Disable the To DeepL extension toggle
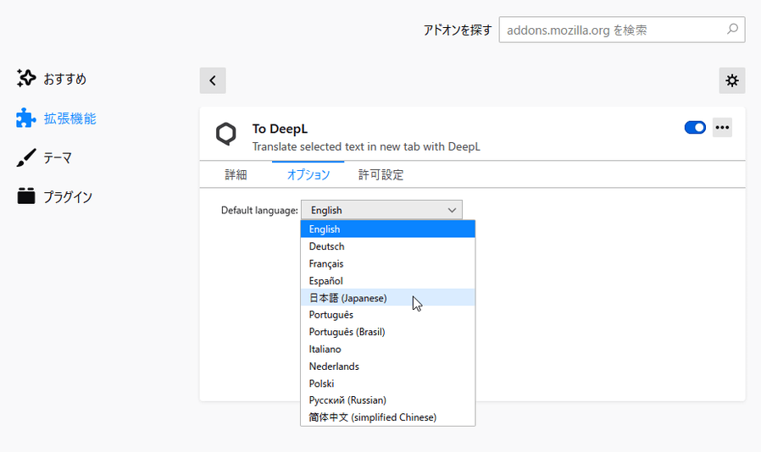The height and width of the screenshot is (452, 761). pos(695,128)
